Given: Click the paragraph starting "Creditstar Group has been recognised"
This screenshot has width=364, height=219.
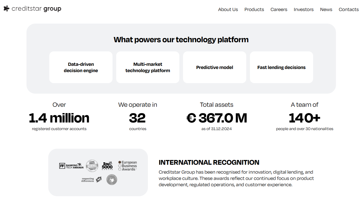Looking at the screenshot, I should (x=236, y=178).
